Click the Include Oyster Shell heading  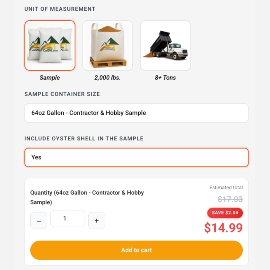[x=84, y=138]
